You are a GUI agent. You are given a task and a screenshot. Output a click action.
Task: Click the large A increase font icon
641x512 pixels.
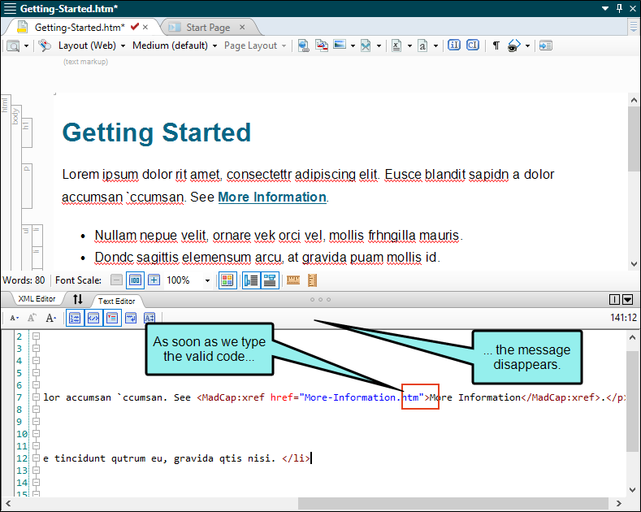coord(50,318)
